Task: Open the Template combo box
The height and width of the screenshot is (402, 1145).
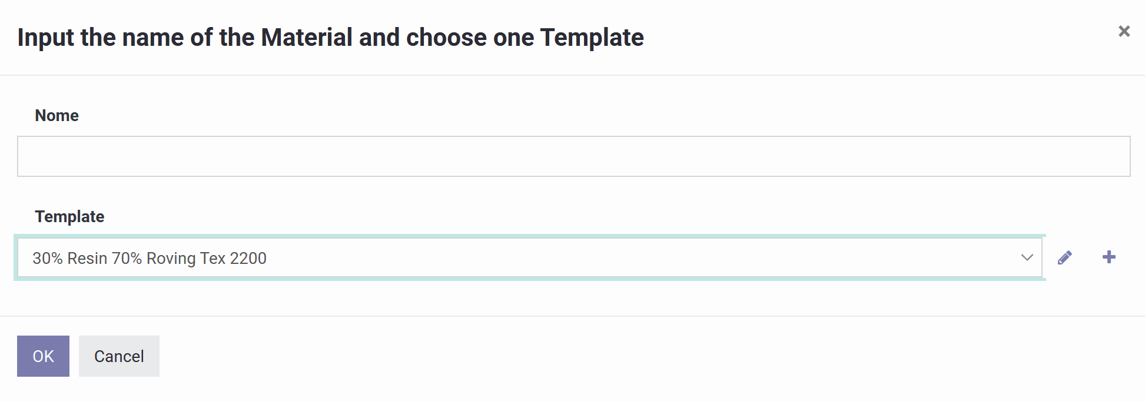Action: tap(529, 257)
